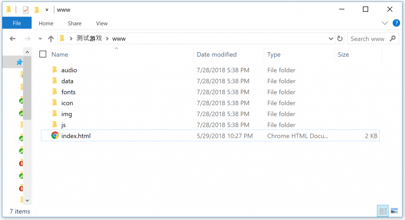The image size is (405, 220).
Task: Click the Chrome icon of index.html
Action: click(55, 135)
